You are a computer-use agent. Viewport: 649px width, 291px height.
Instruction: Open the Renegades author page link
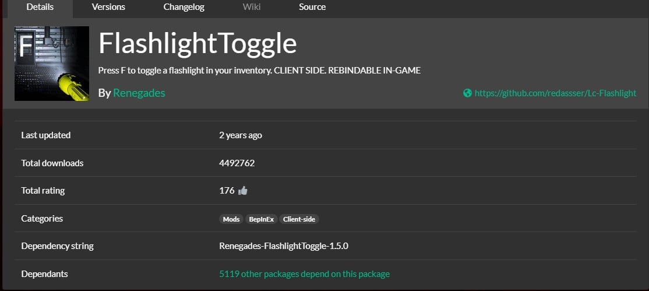139,93
